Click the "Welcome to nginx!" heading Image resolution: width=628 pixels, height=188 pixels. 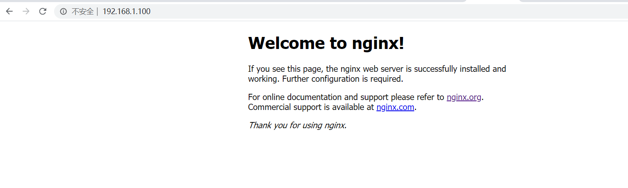tap(326, 43)
